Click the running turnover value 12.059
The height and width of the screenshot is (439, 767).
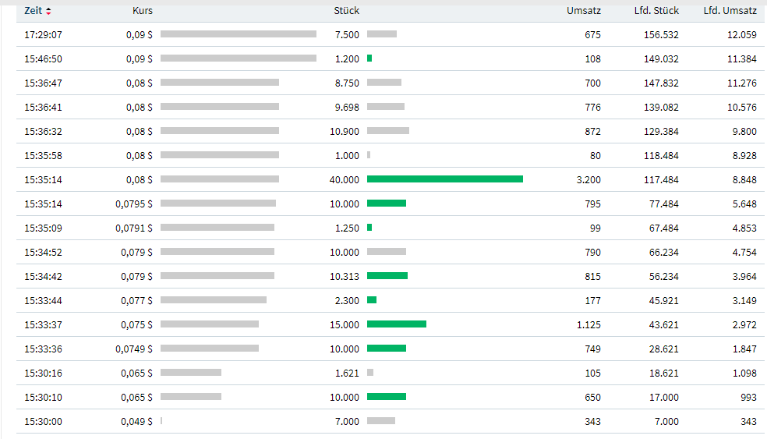742,35
